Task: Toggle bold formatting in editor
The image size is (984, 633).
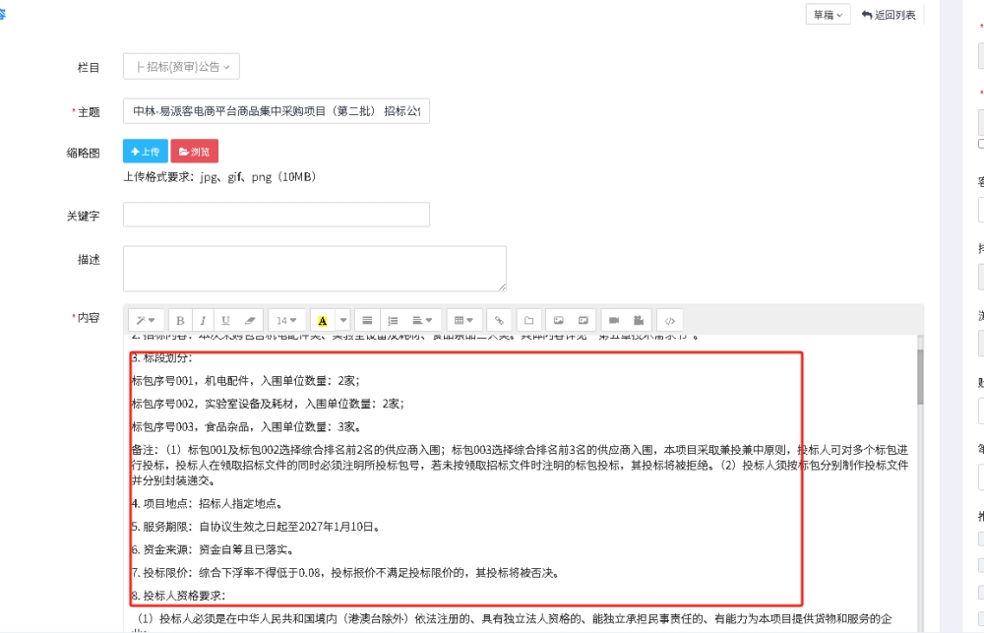Action: tap(180, 320)
